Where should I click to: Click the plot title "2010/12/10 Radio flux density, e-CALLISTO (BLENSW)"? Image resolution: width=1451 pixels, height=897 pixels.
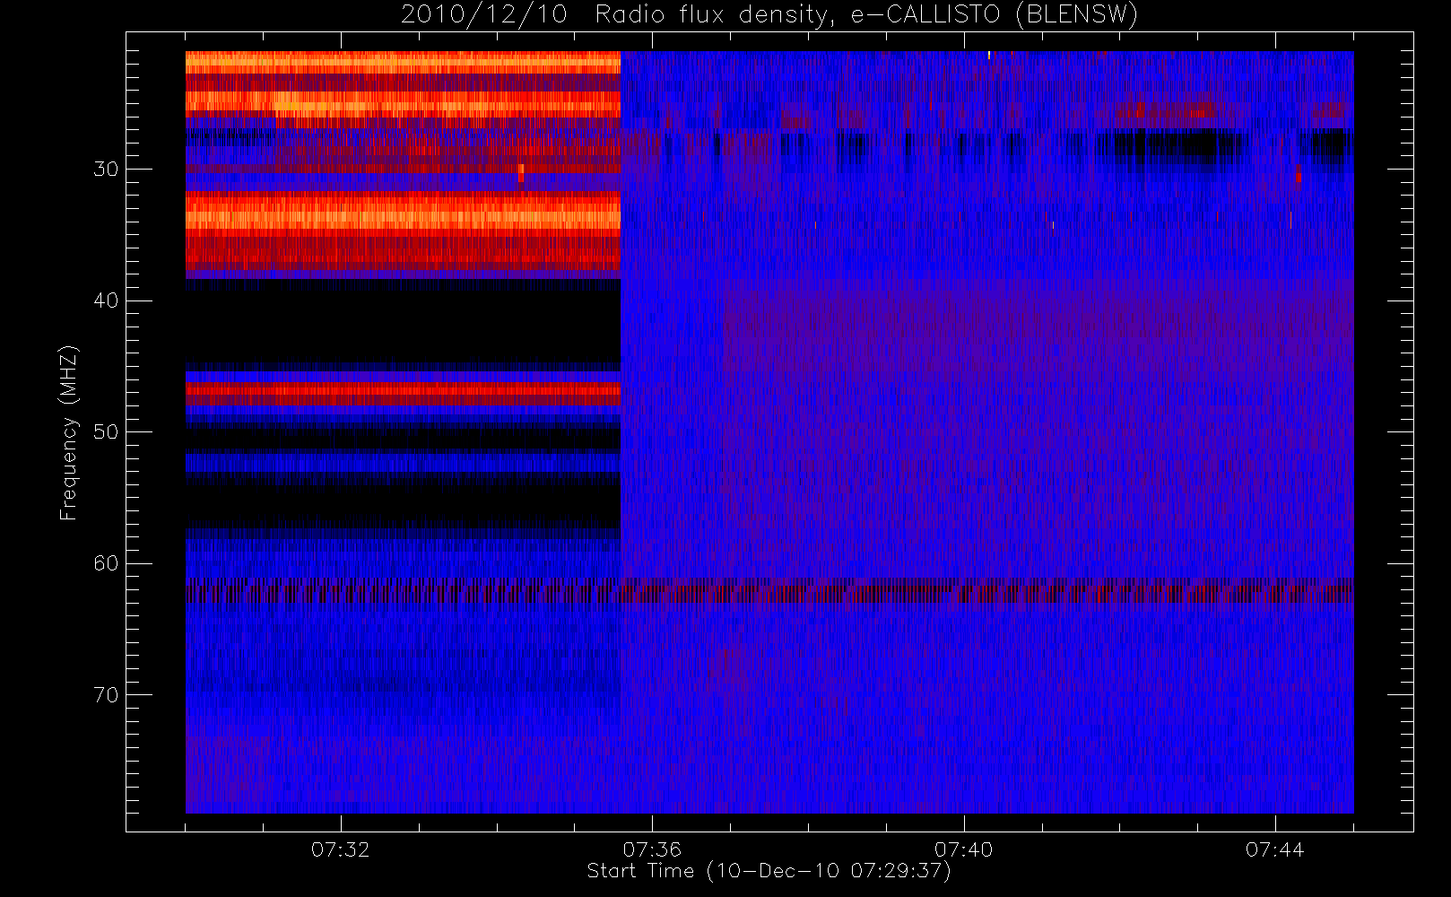tap(769, 15)
